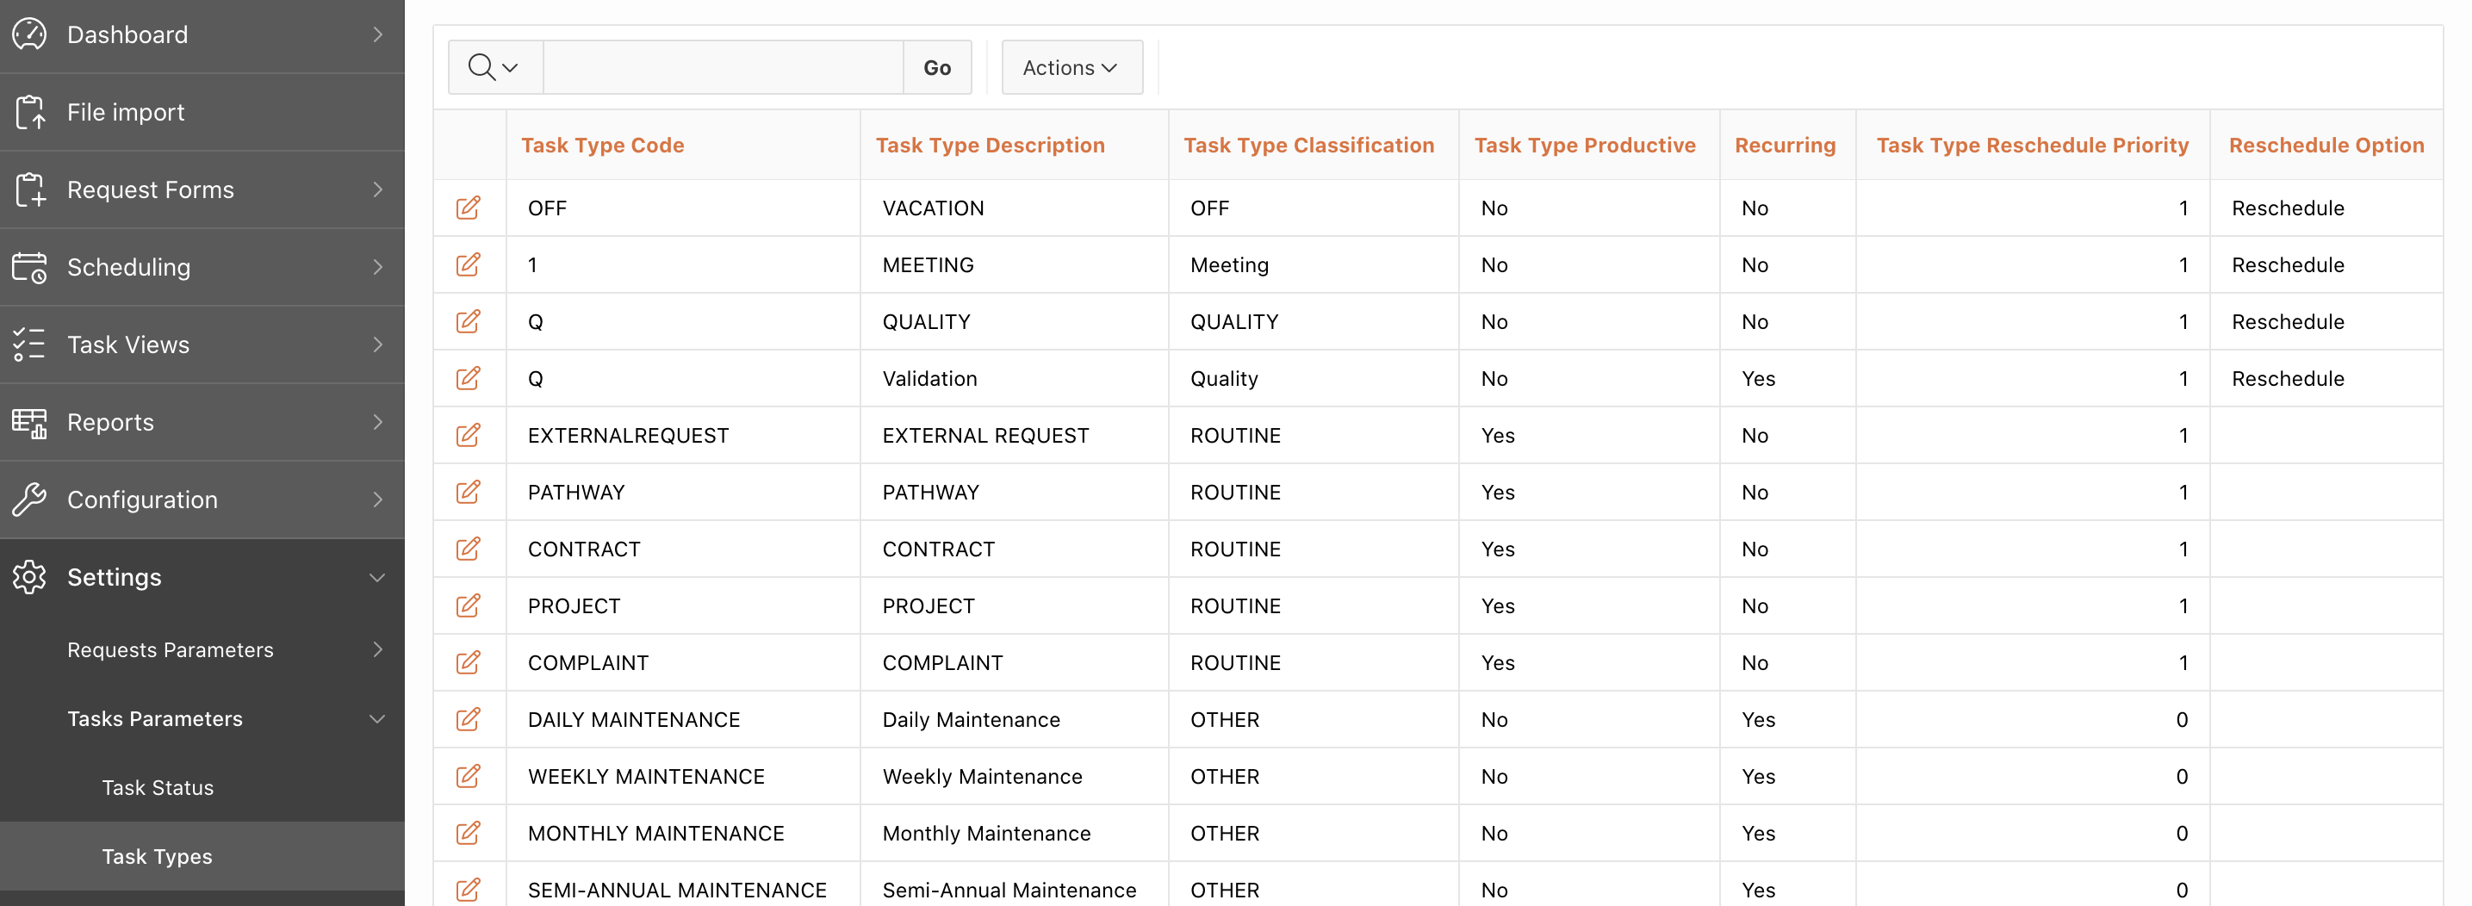The height and width of the screenshot is (906, 2472).
Task: Click the Request Forms clipboard-plus icon
Action: (x=30, y=190)
